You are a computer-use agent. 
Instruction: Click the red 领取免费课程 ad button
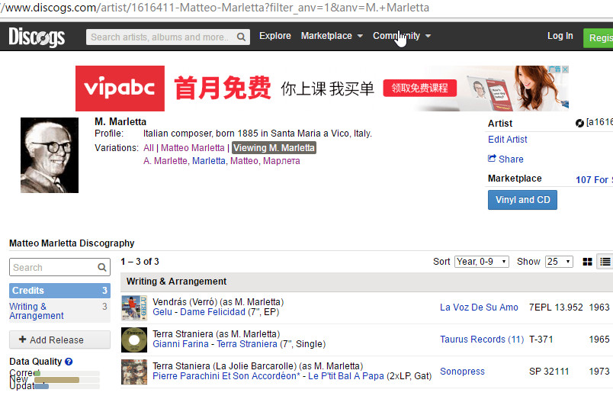coord(420,88)
